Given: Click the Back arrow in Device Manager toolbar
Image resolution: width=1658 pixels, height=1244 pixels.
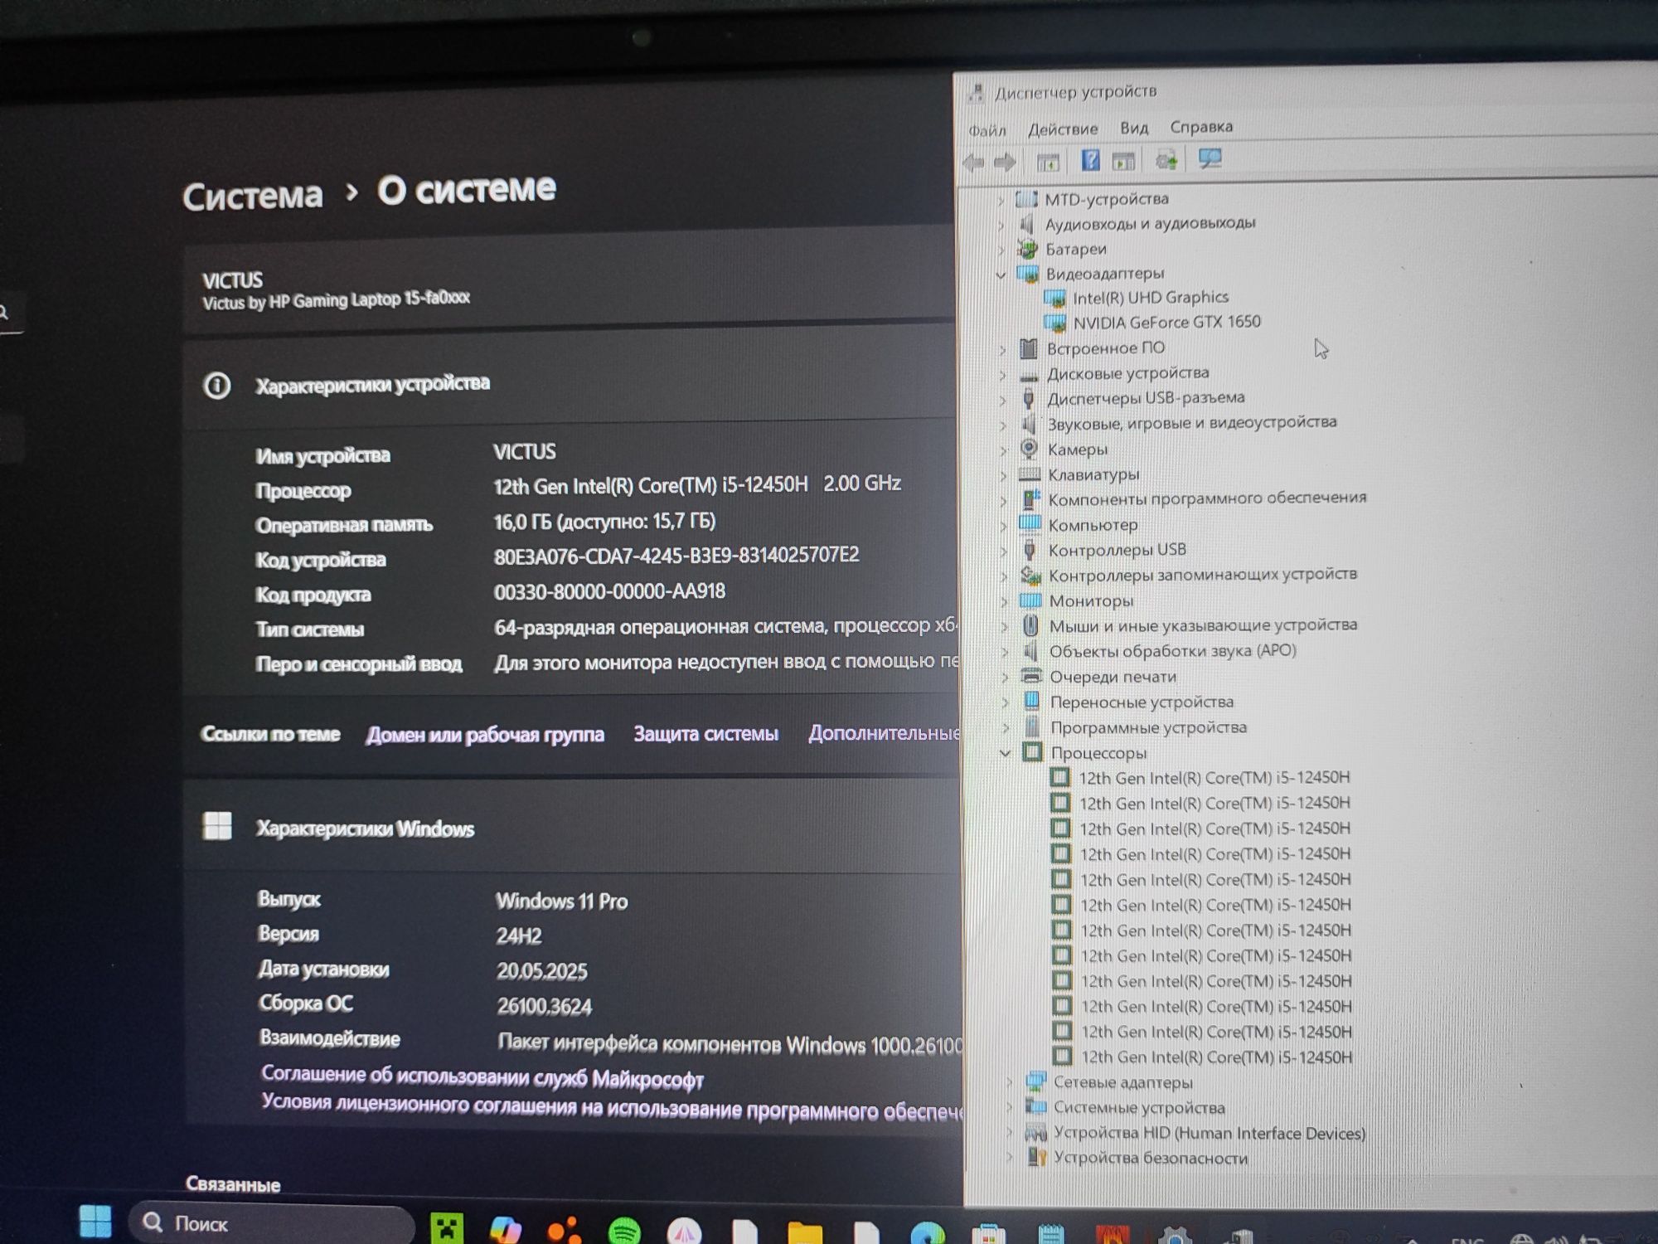Looking at the screenshot, I should (974, 162).
